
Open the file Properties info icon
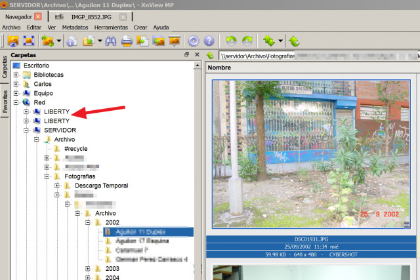point(72,41)
